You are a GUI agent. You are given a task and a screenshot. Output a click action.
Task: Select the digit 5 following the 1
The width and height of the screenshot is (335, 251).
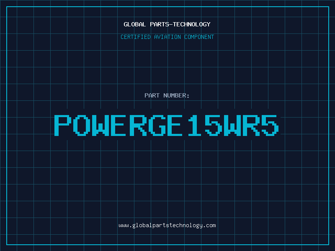click(x=213, y=125)
